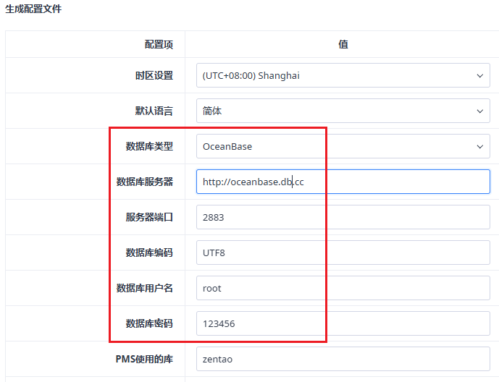
Task: Open the 时区设置 timezone dropdown
Action: pyautogui.click(x=343, y=75)
